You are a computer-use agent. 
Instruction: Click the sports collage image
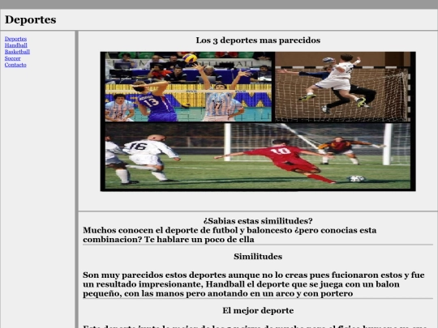point(258,121)
